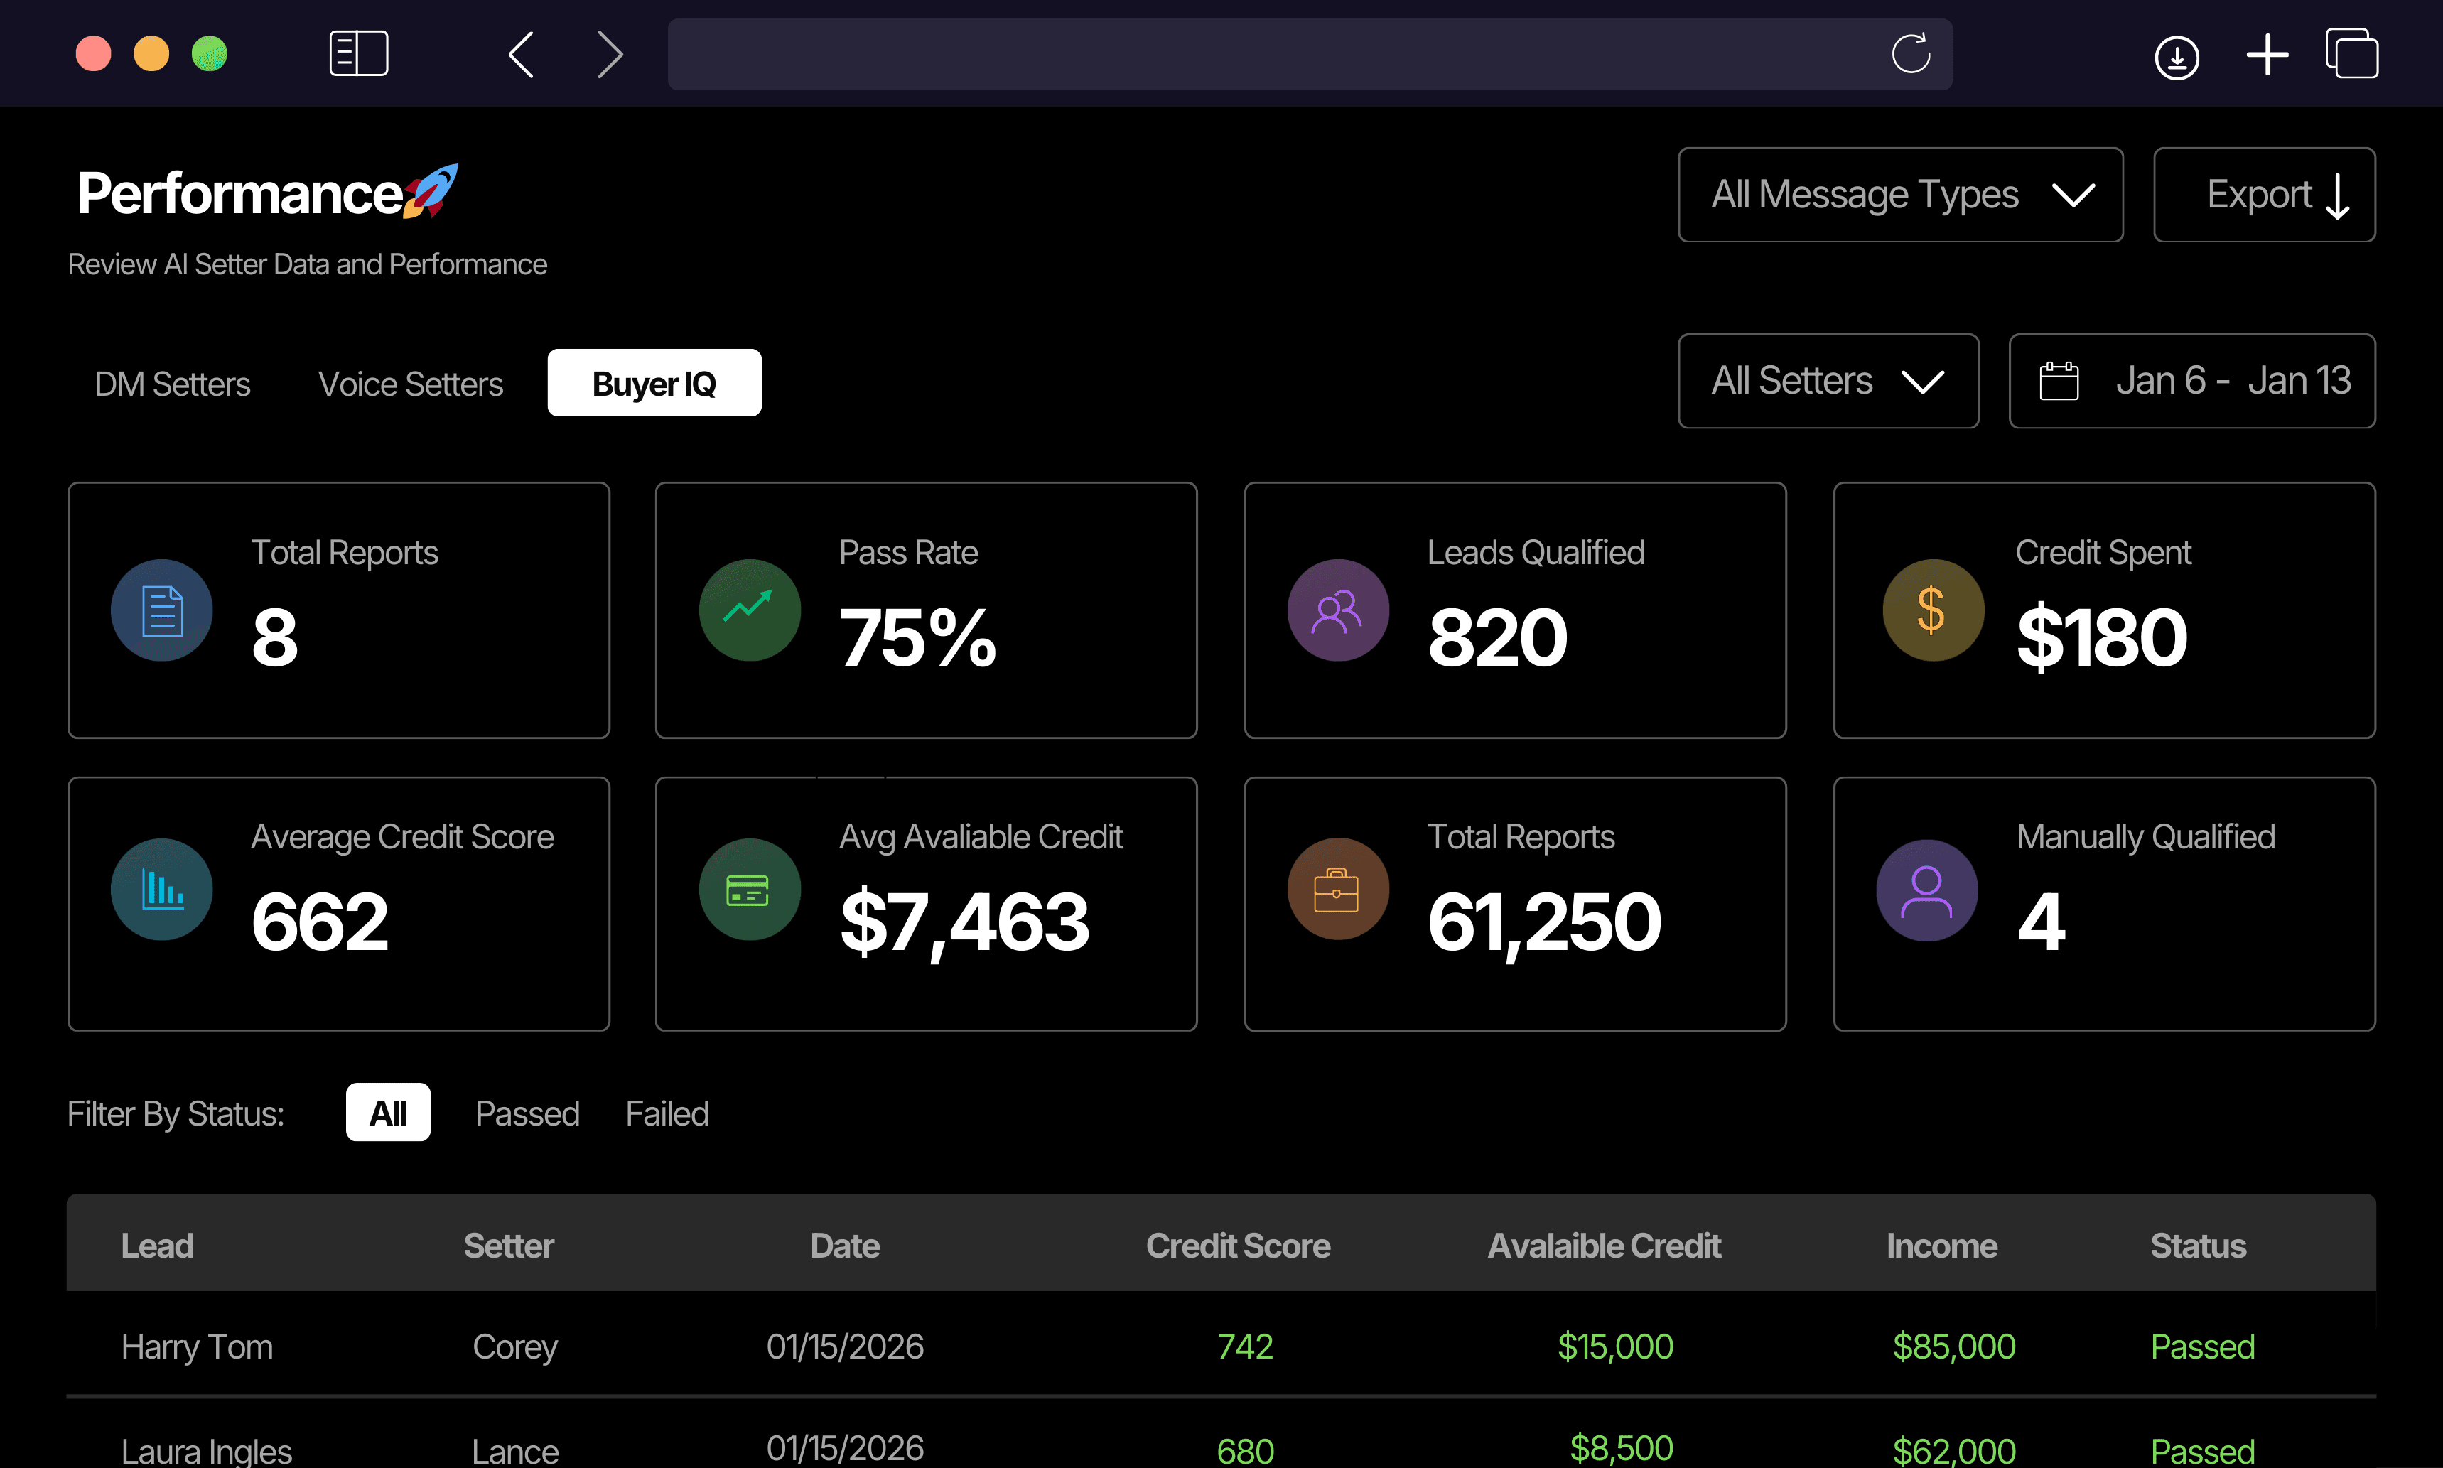Expand the All Setters dropdown
2443x1468 pixels.
[1828, 381]
